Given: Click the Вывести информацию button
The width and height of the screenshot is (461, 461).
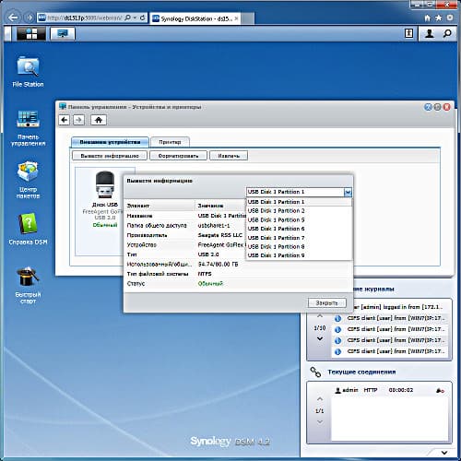Looking at the screenshot, I should pos(110,156).
